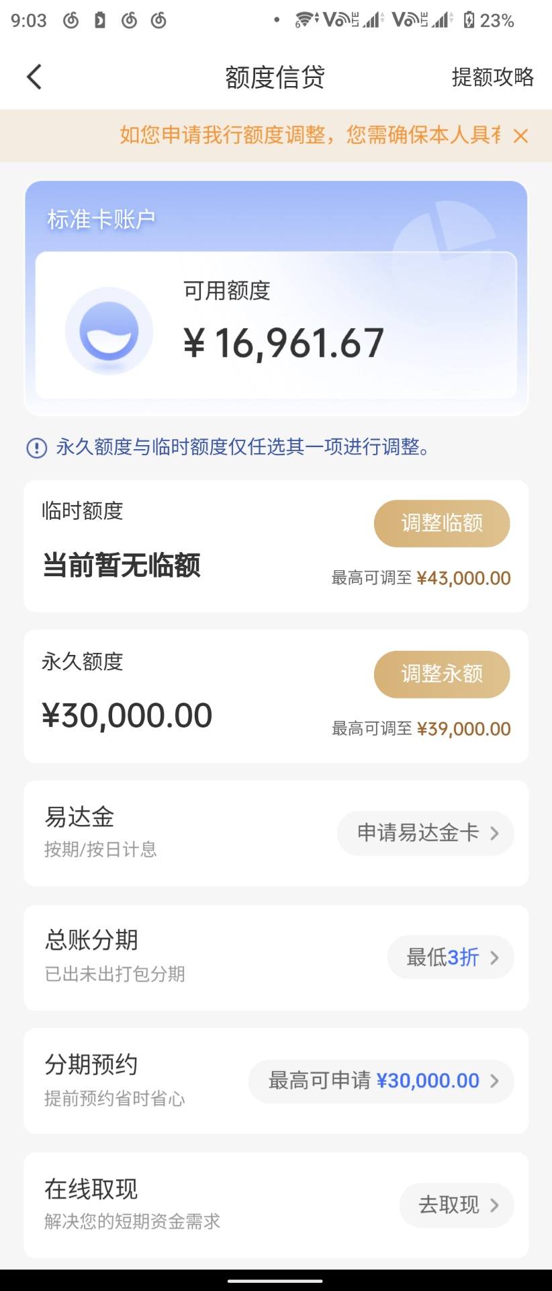Tap the 去取现 button

457,1205
